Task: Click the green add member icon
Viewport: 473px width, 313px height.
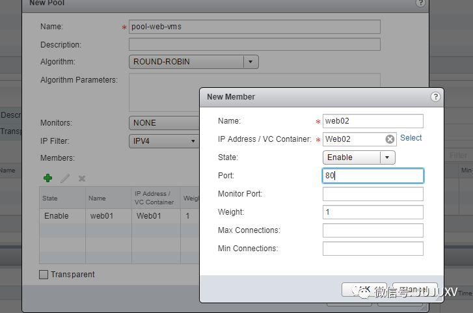Action: coord(47,178)
